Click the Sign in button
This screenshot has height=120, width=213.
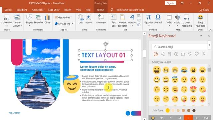click(x=170, y=3)
